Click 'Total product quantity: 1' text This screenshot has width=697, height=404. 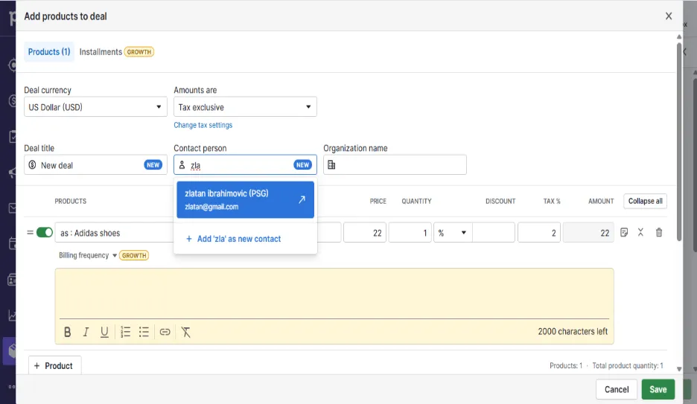628,365
